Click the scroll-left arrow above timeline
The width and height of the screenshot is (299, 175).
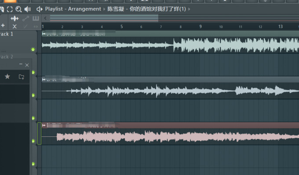(45, 18)
